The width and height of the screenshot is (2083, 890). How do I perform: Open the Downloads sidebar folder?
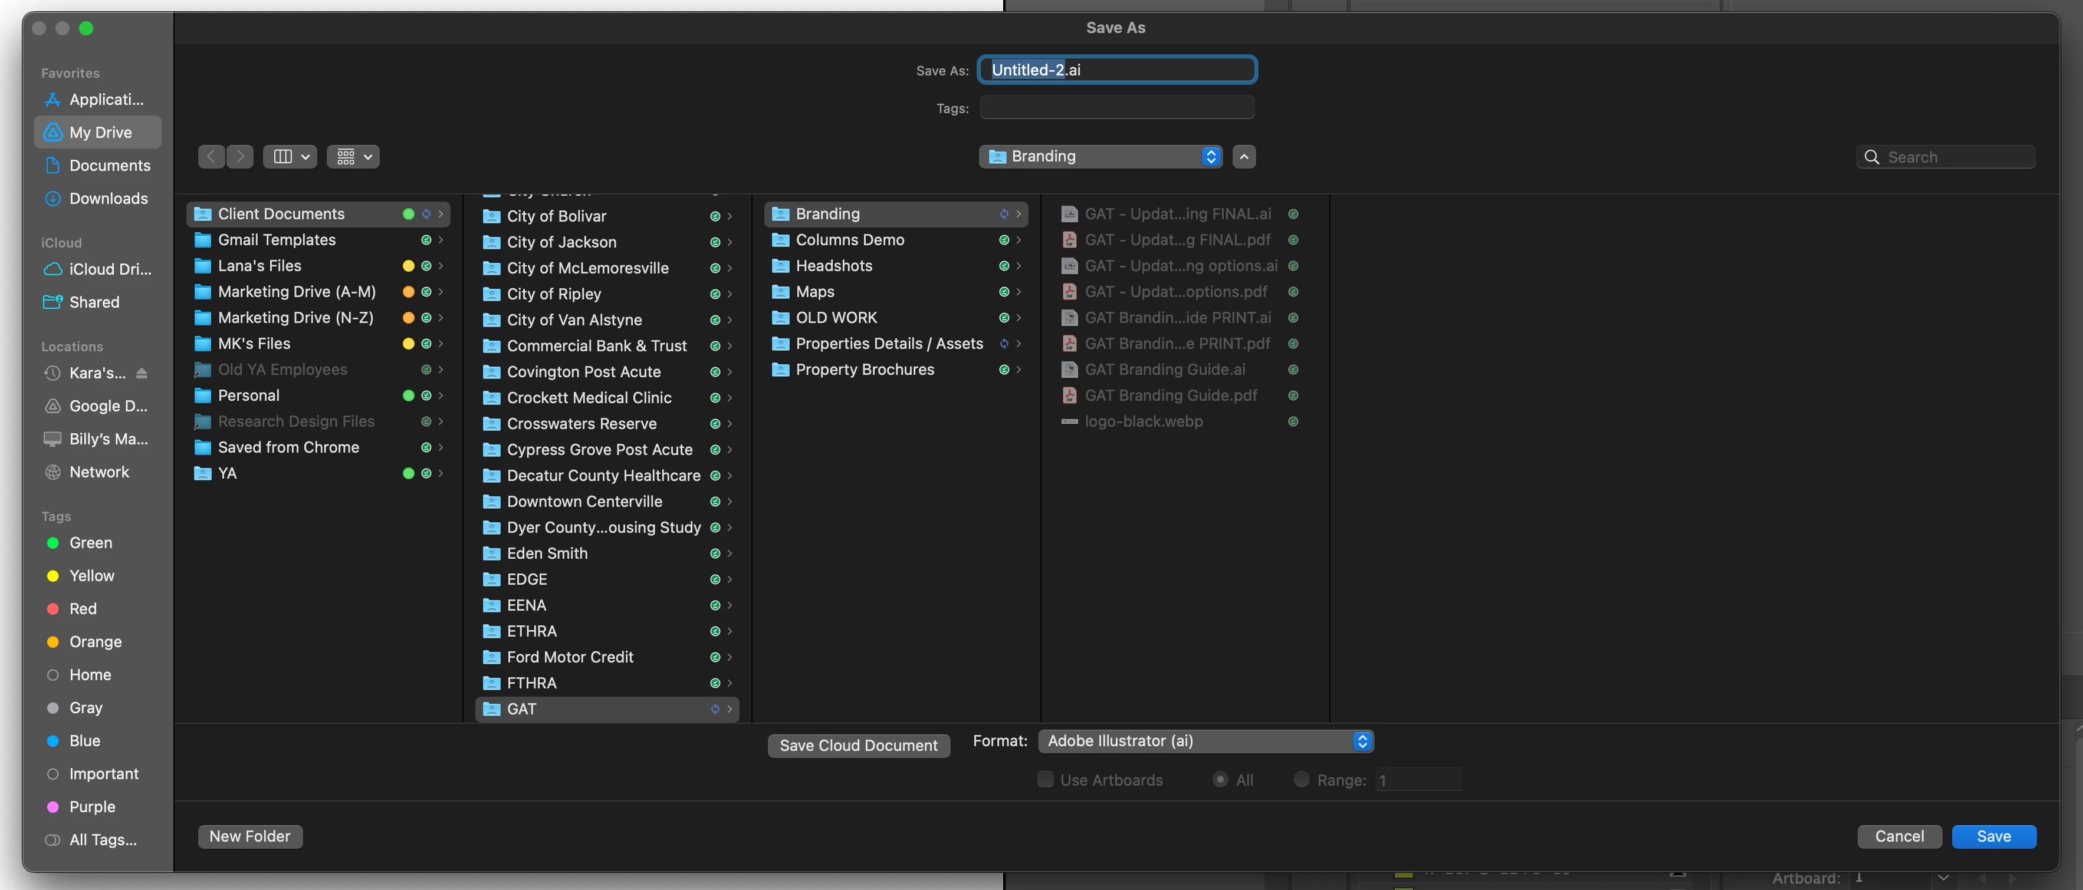(x=109, y=198)
